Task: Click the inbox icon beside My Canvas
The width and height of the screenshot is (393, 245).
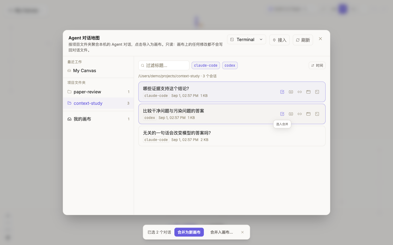Action: click(69, 71)
